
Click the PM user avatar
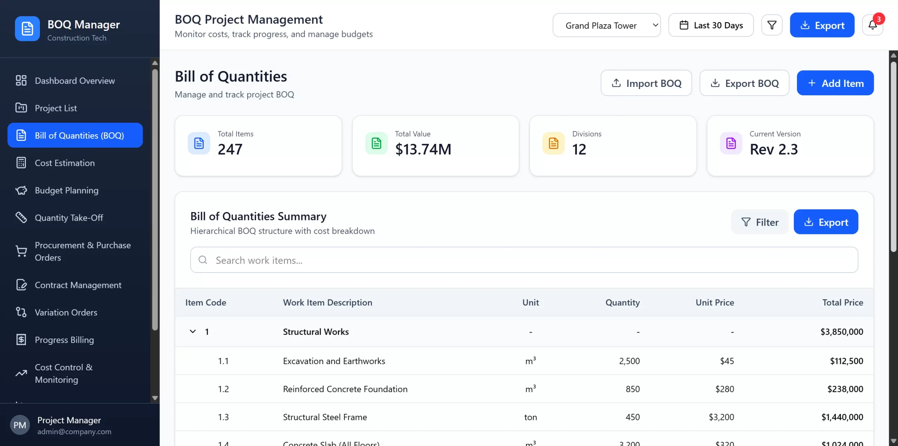pos(20,425)
